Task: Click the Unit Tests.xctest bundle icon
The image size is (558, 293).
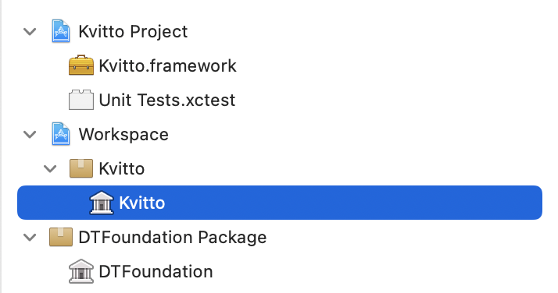Action: coord(81,100)
